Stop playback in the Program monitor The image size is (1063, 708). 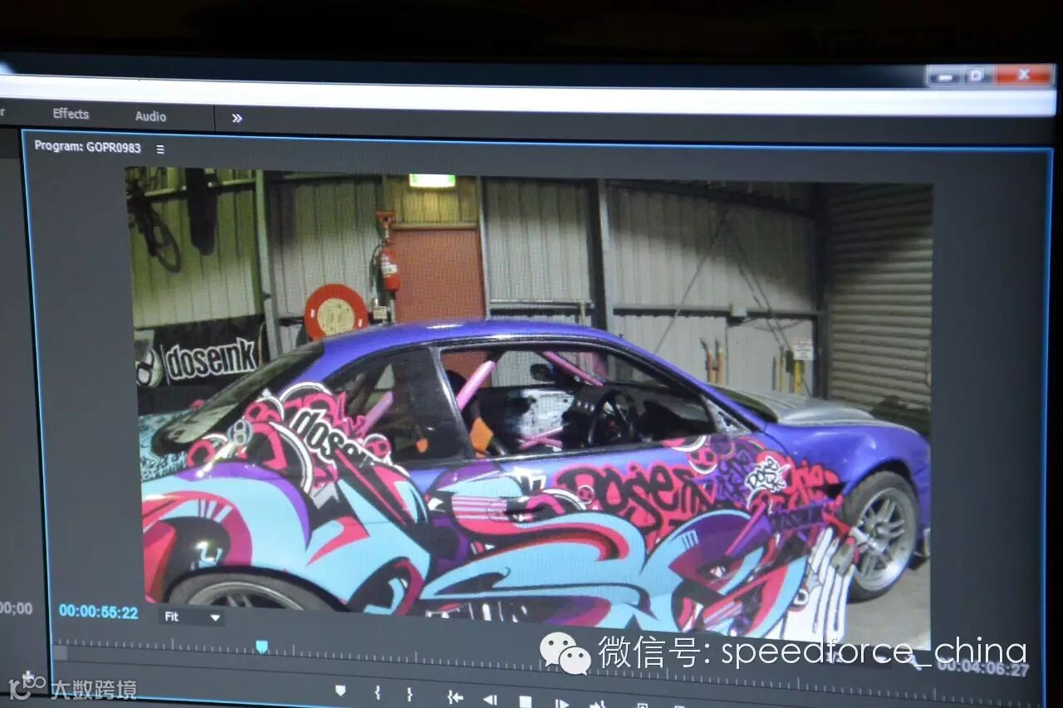click(x=525, y=701)
